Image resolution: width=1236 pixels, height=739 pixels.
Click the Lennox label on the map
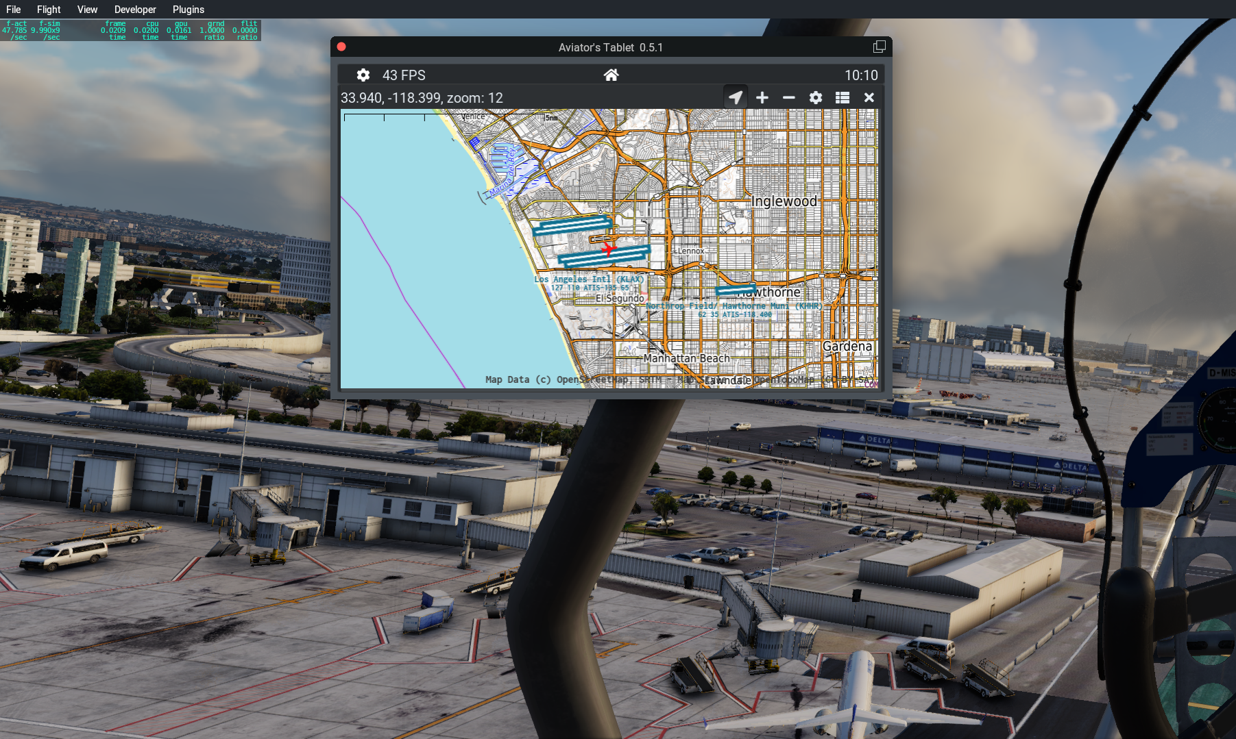coord(691,251)
